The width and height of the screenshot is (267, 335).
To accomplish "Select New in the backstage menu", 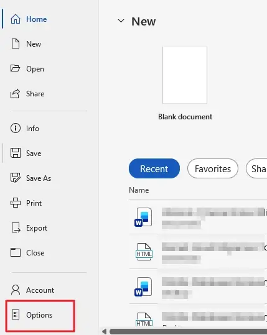I will click(x=34, y=44).
